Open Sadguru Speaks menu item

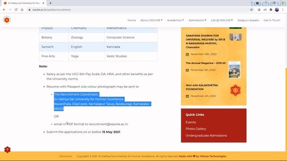pyautogui.click(x=248, y=20)
